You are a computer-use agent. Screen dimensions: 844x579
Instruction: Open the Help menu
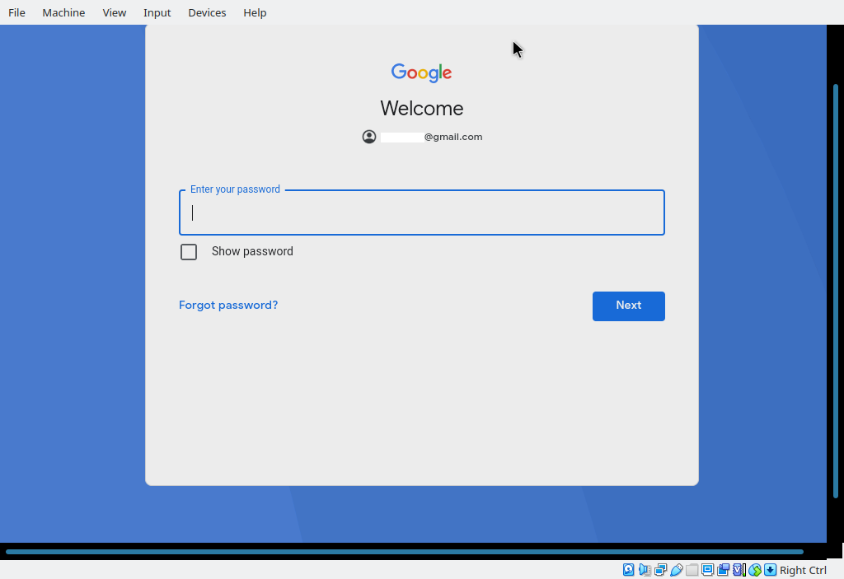pyautogui.click(x=256, y=12)
